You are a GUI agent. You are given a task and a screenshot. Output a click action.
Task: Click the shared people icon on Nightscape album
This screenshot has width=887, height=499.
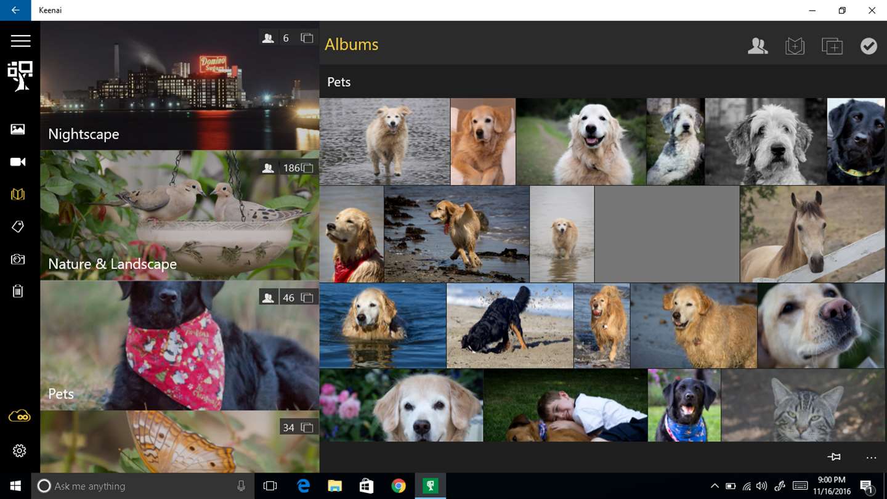[268, 38]
